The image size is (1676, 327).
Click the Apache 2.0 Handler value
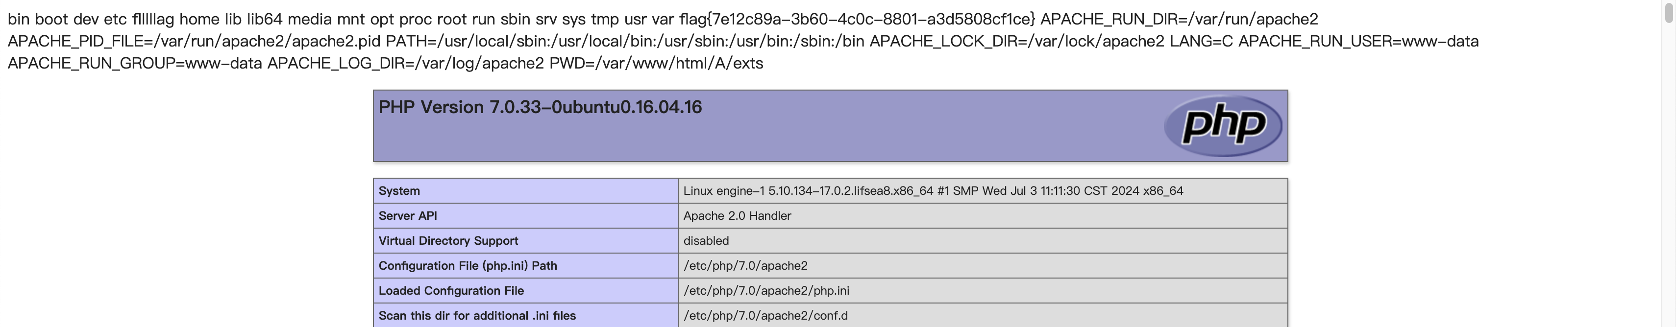(737, 216)
